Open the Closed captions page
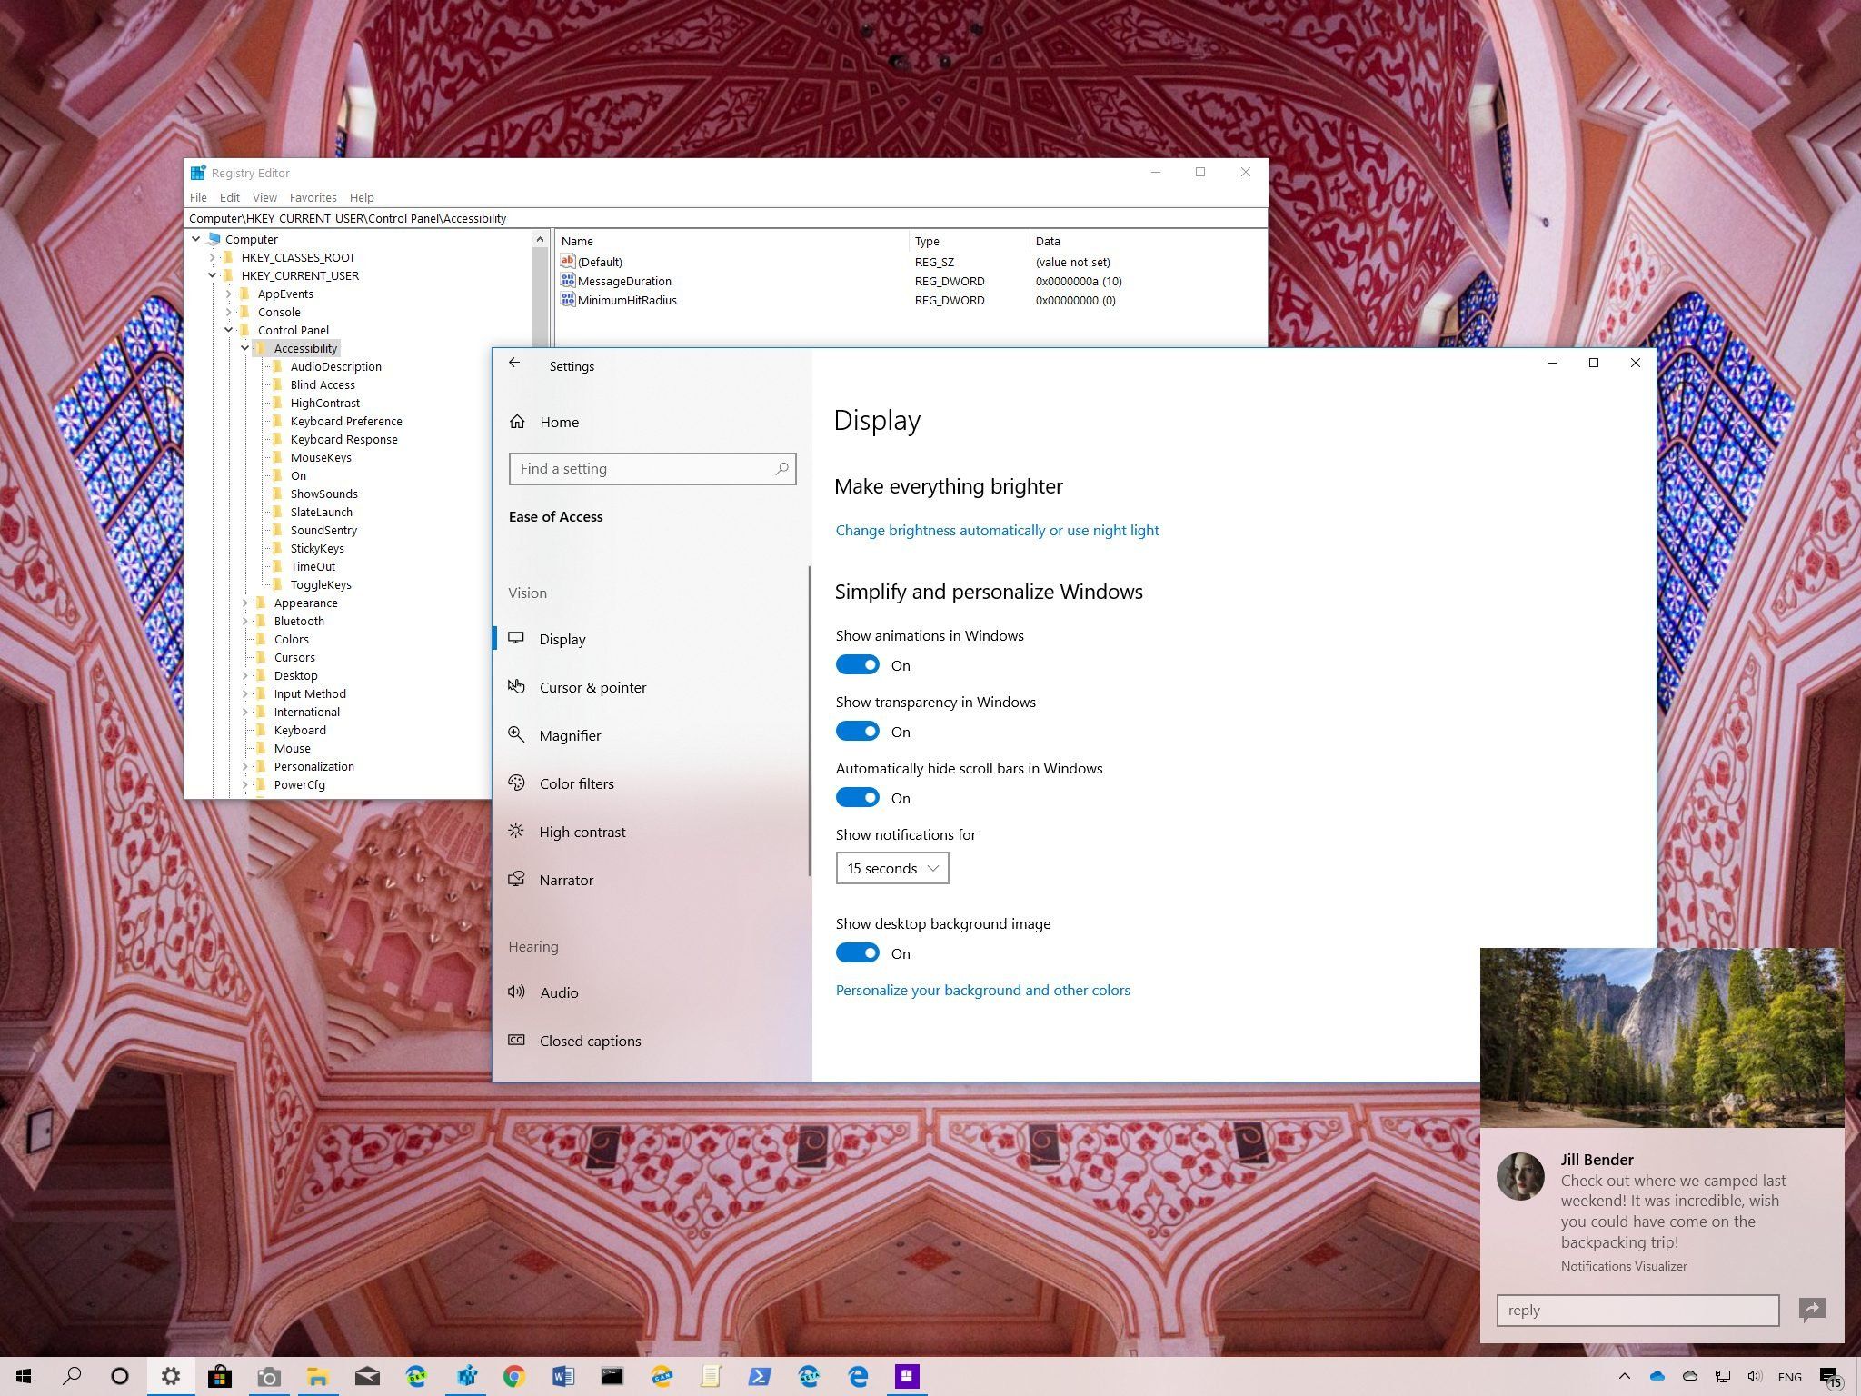The width and height of the screenshot is (1861, 1396). [x=589, y=1041]
